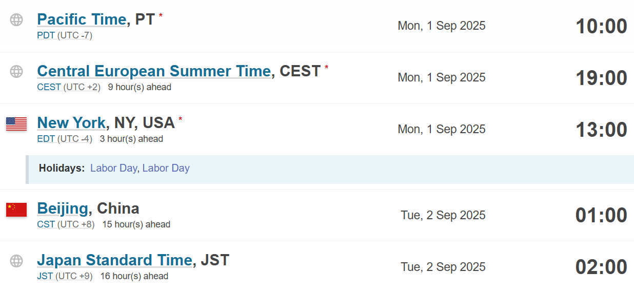Click the USA flag icon for New York

click(16, 123)
